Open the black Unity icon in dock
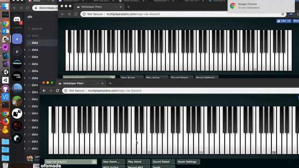The height and width of the screenshot is (168, 299). [x=5, y=72]
